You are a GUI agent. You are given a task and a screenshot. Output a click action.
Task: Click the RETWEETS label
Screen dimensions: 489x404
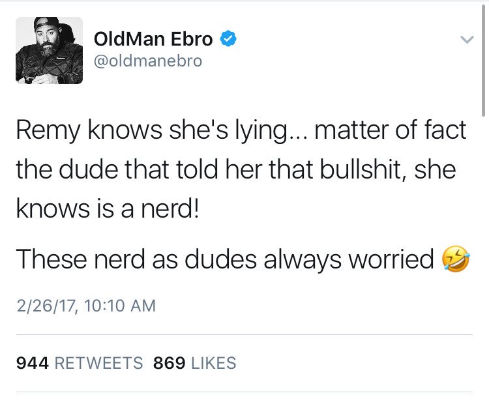point(99,363)
